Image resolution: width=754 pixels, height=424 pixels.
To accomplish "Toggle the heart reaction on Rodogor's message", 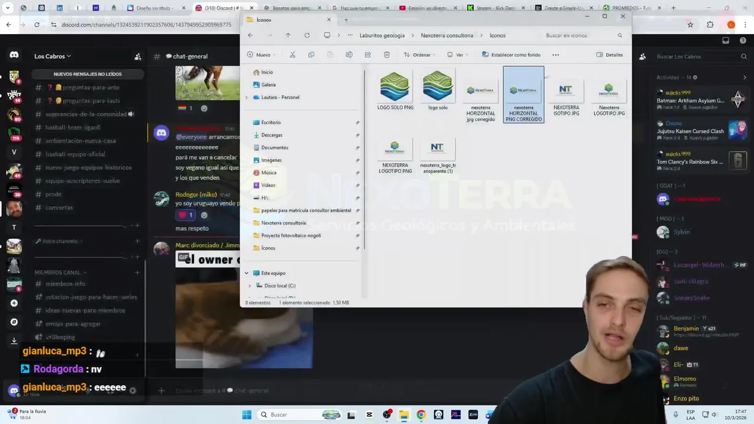I will point(186,215).
